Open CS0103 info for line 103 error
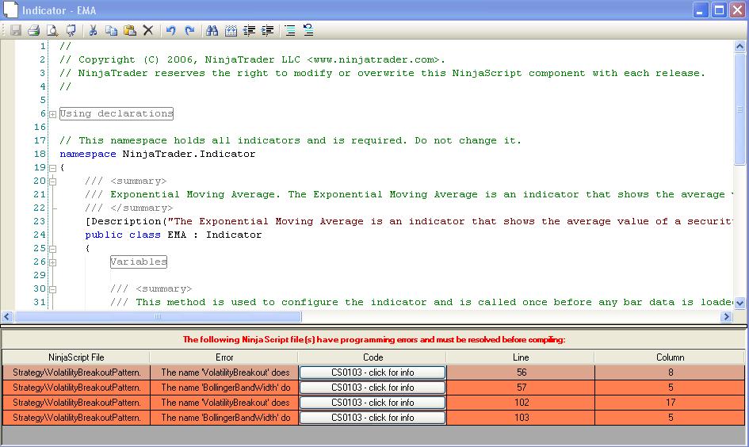749x447 pixels. pyautogui.click(x=373, y=418)
